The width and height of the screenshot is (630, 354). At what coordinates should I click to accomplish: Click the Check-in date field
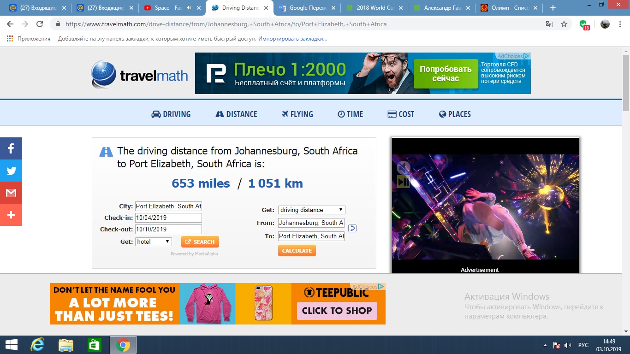168,218
